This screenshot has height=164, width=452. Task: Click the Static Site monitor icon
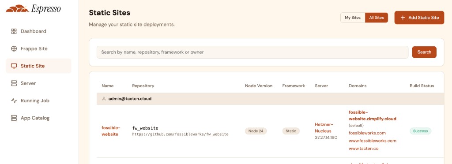coord(14,66)
